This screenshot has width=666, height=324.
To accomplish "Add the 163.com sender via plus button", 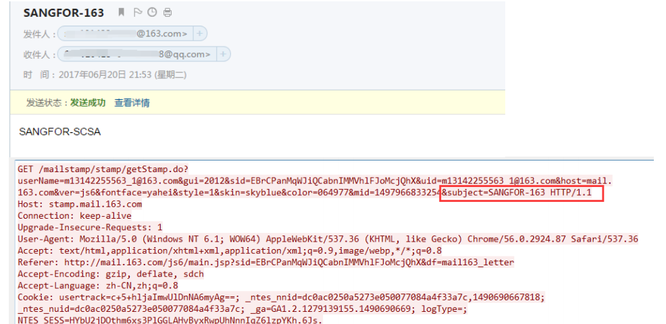I will [200, 34].
